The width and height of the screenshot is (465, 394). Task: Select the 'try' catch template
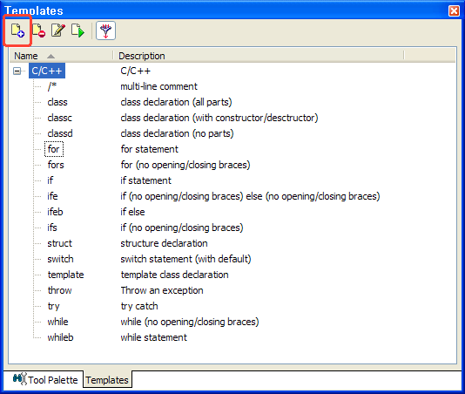53,306
